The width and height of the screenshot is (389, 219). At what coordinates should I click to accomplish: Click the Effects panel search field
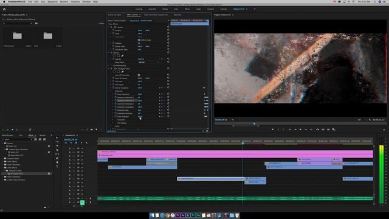18,139
